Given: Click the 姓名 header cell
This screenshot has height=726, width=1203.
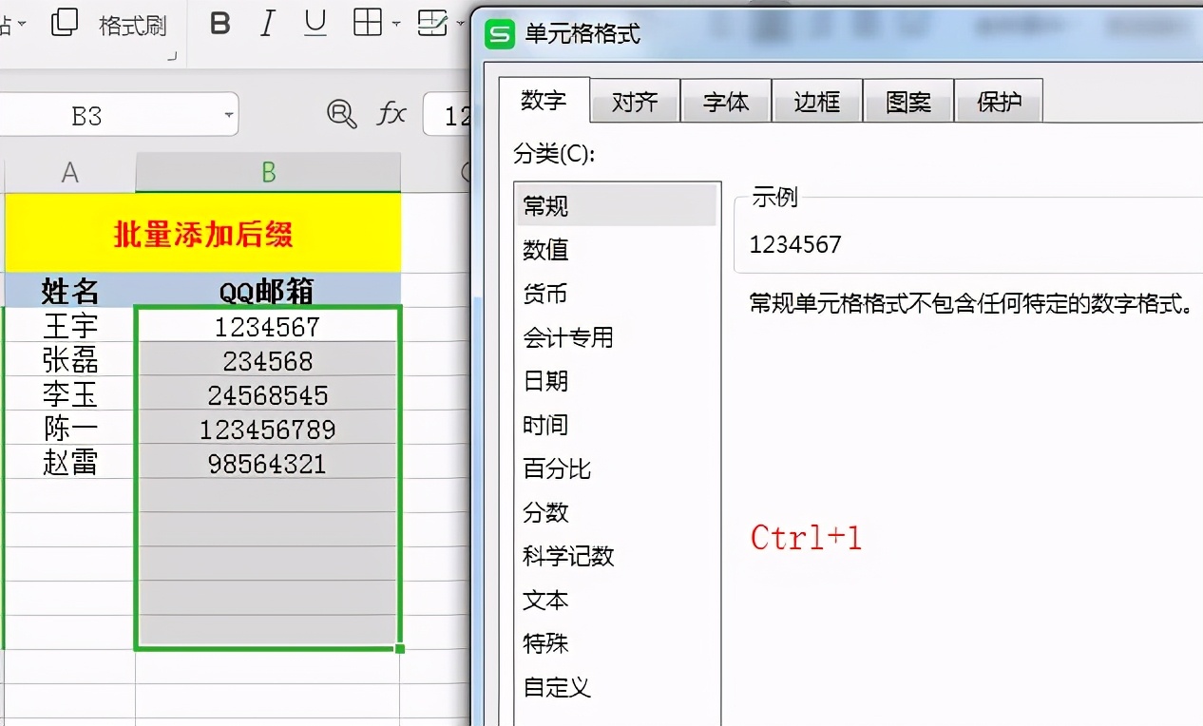Looking at the screenshot, I should pyautogui.click(x=70, y=290).
